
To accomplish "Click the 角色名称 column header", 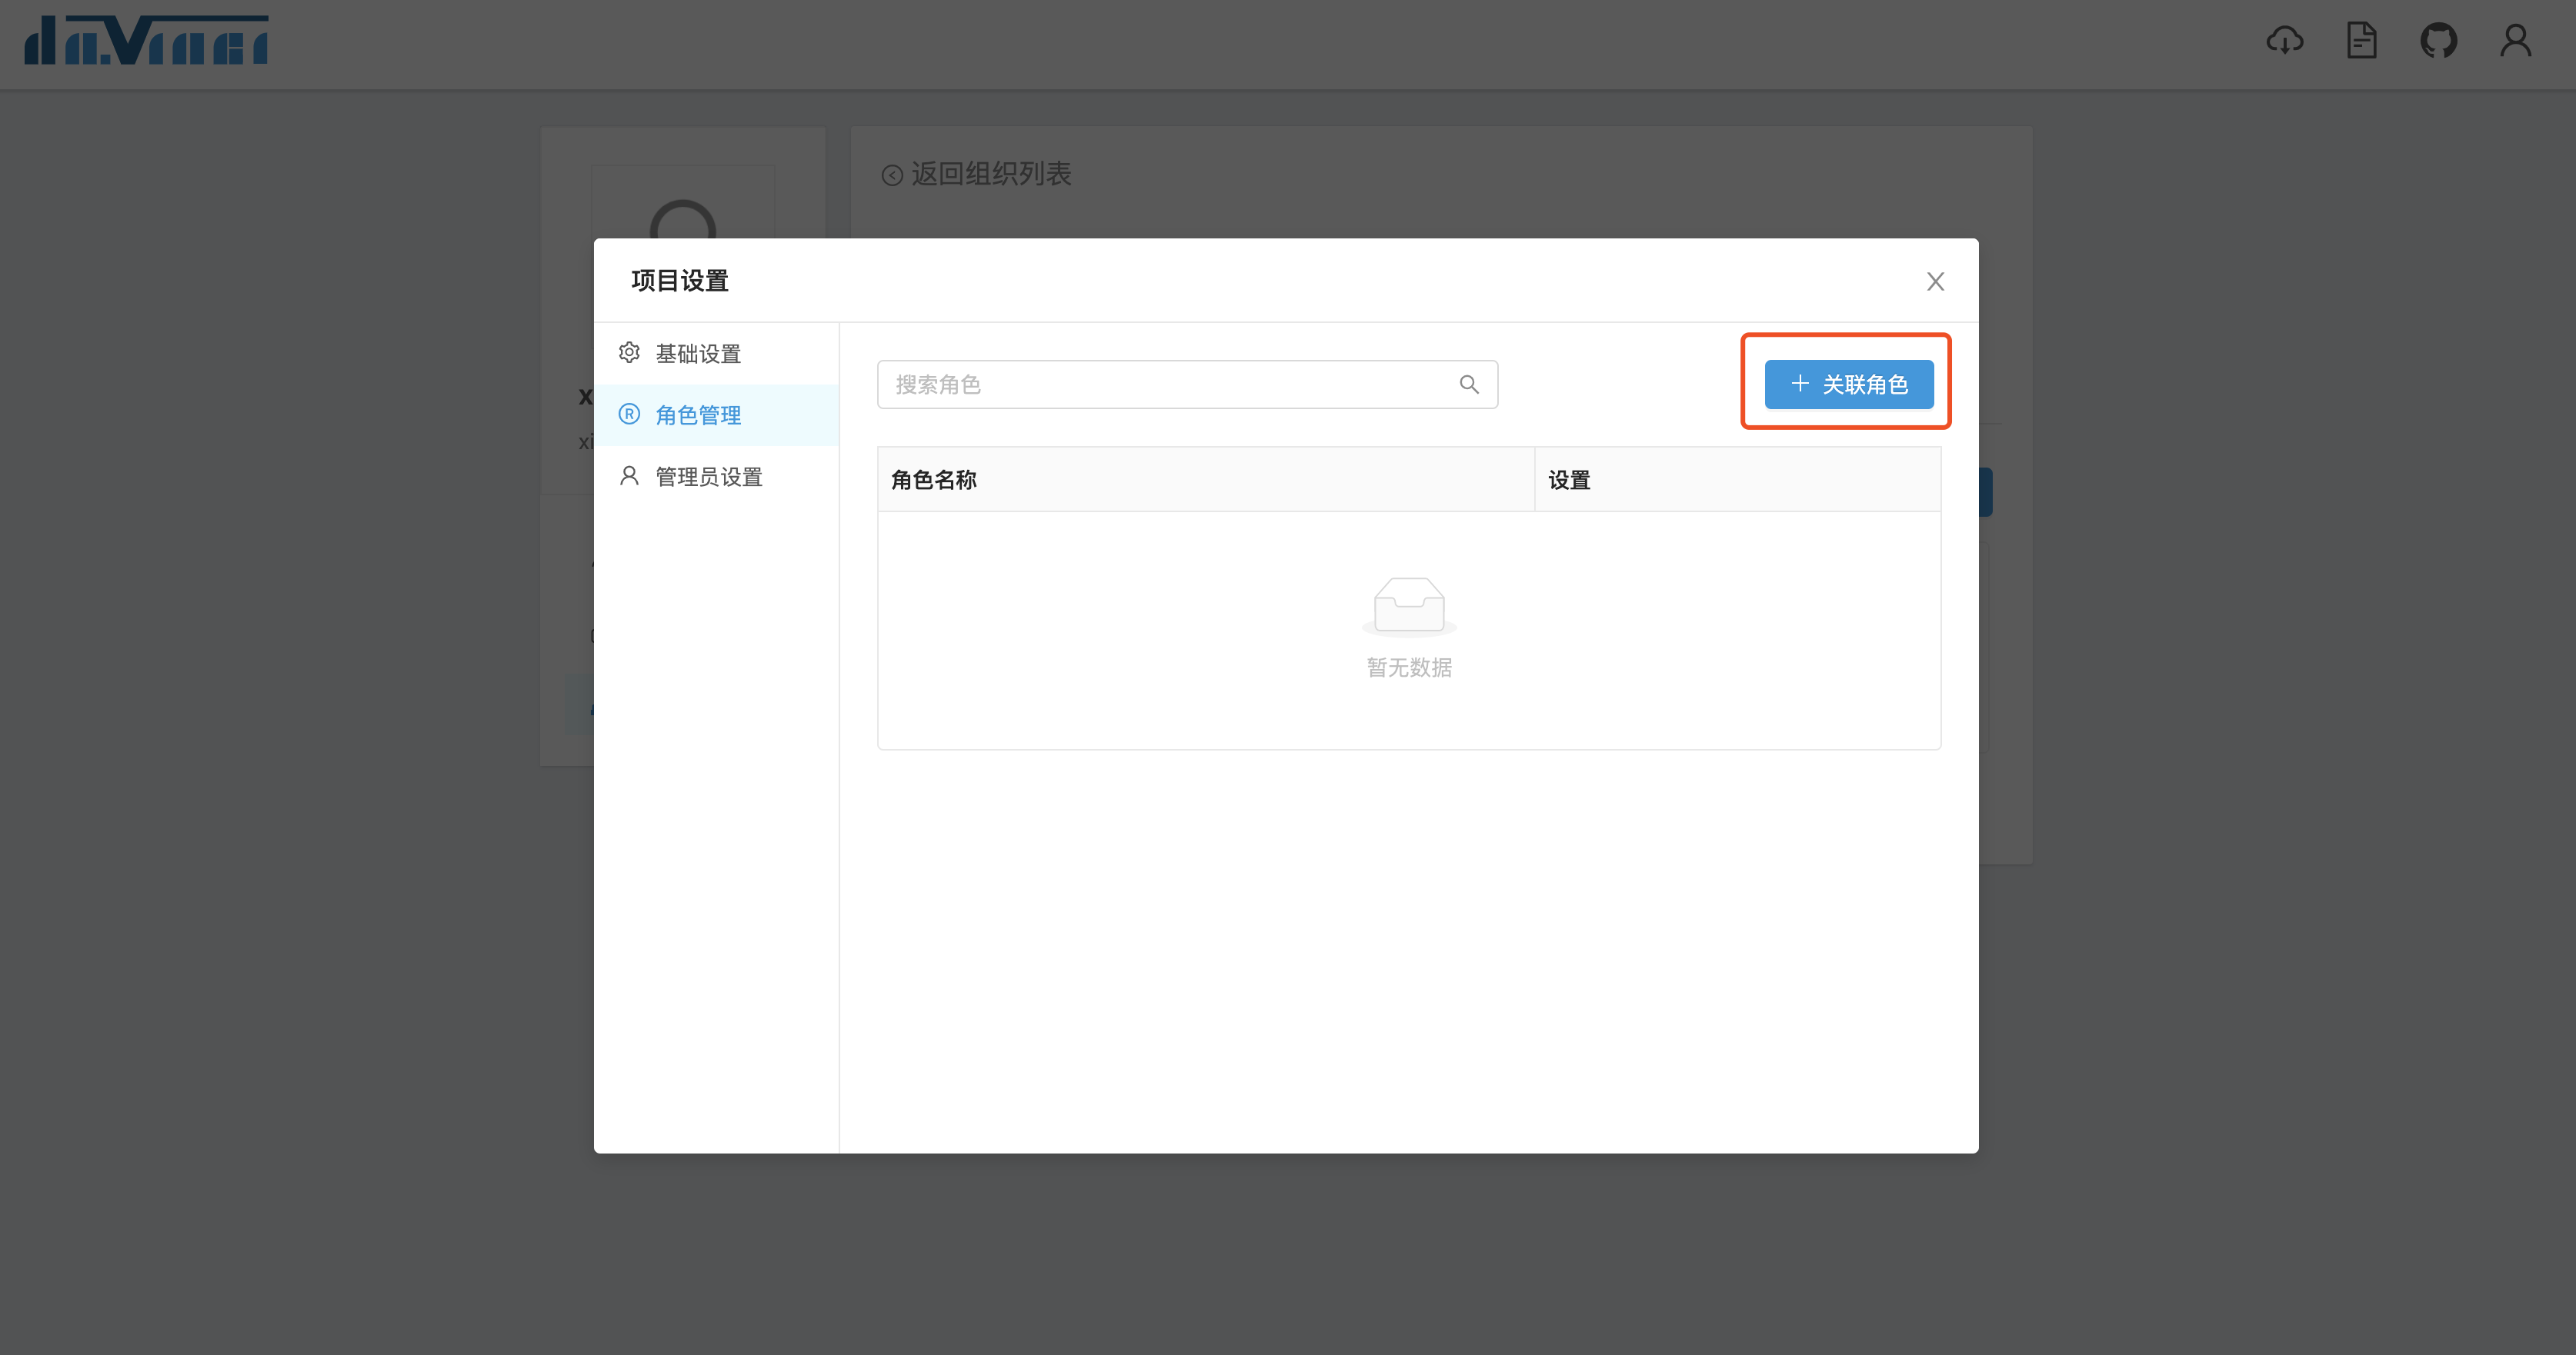I will 933,480.
